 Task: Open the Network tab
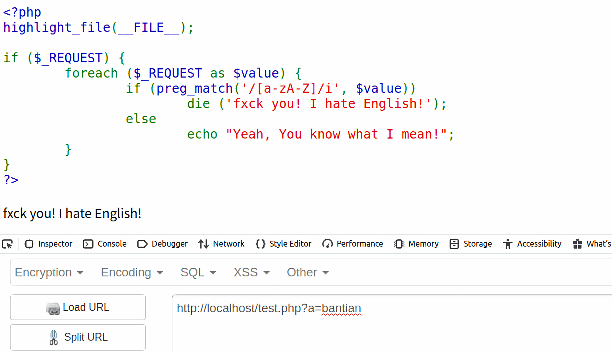[x=221, y=244]
